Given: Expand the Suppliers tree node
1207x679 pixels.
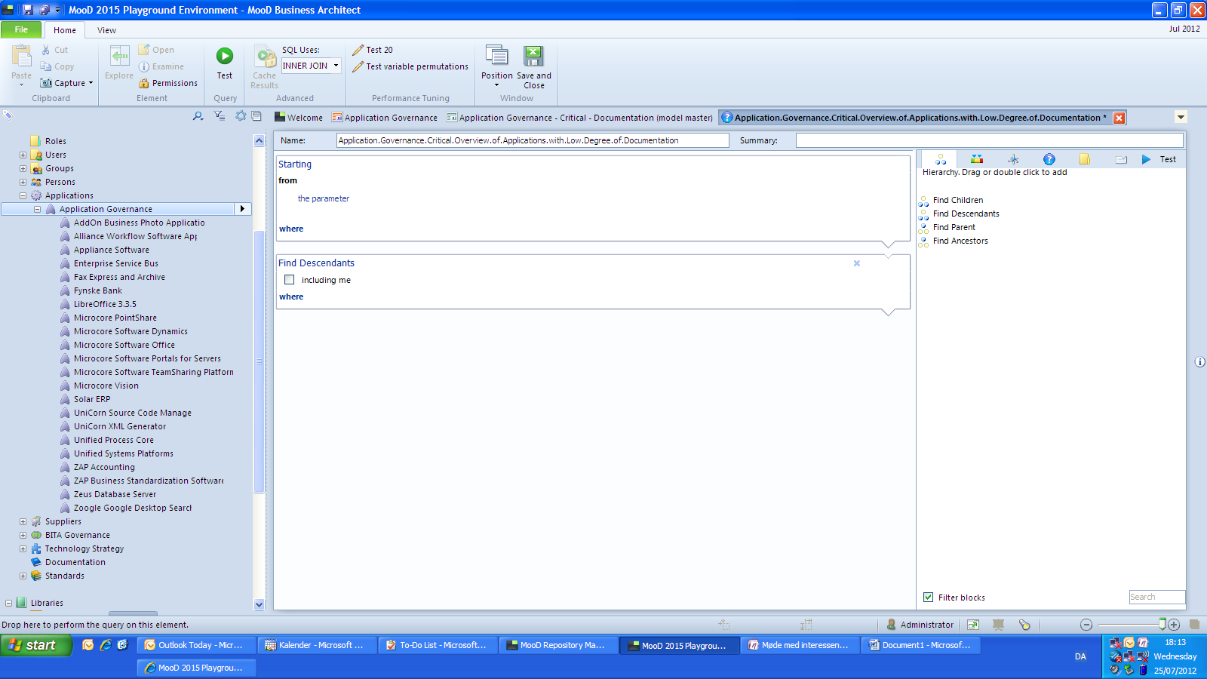Looking at the screenshot, I should coord(23,521).
